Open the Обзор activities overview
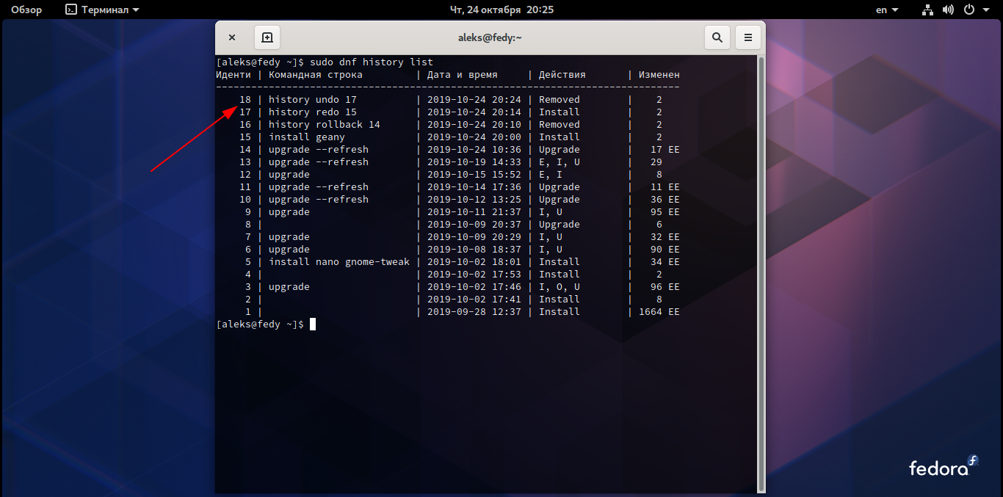This screenshot has height=497, width=1003. pos(26,10)
